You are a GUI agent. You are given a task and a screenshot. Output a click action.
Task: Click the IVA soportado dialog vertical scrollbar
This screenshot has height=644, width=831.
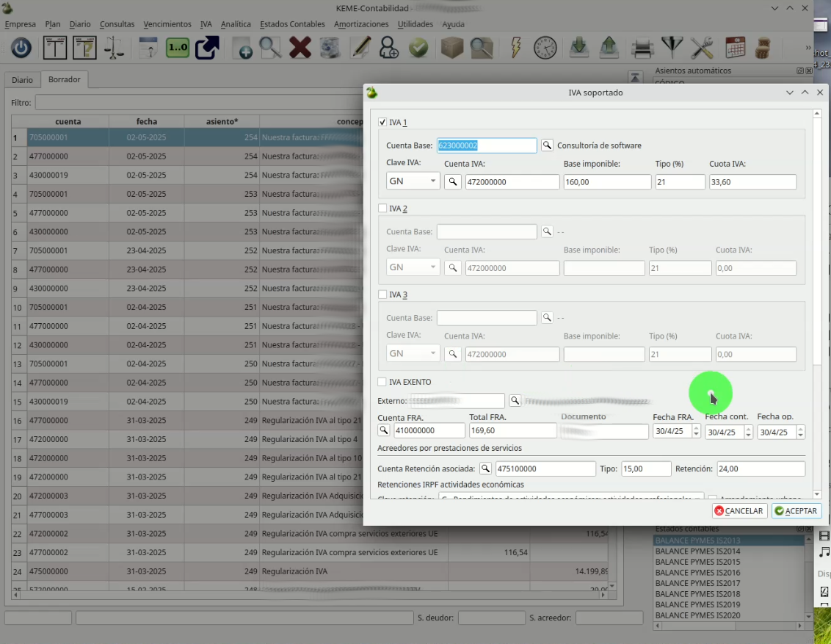[817, 304]
